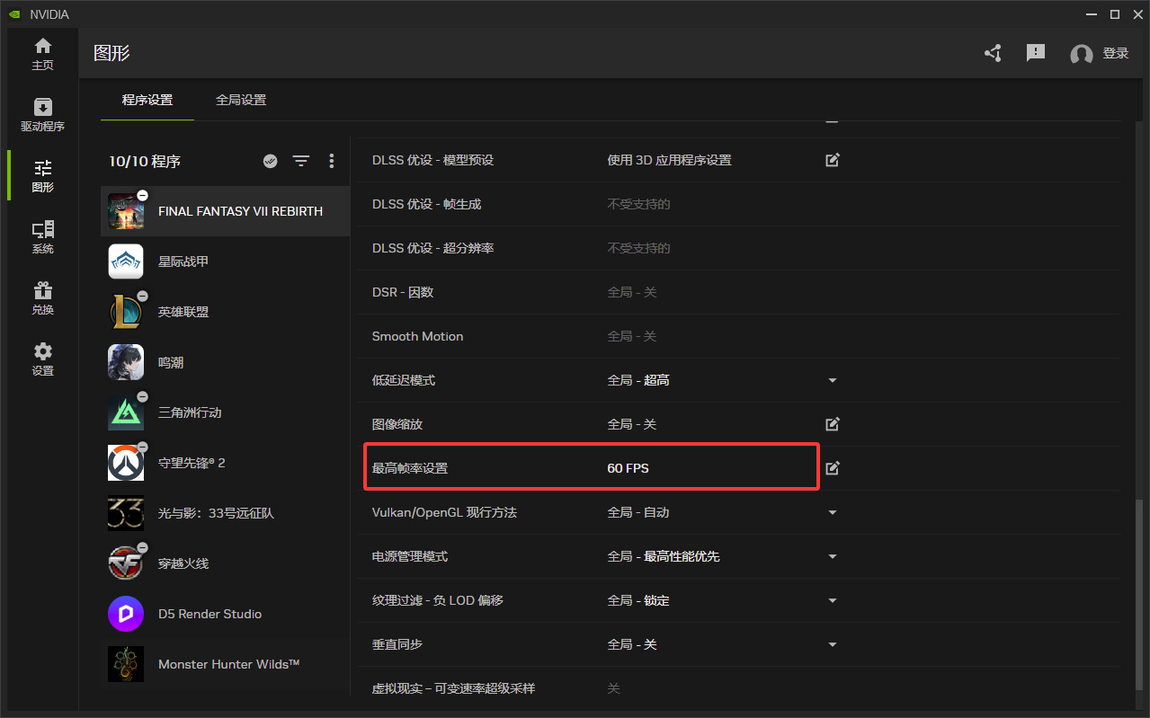Select 穿越火线 in program list
1150x718 pixels.
pos(225,563)
